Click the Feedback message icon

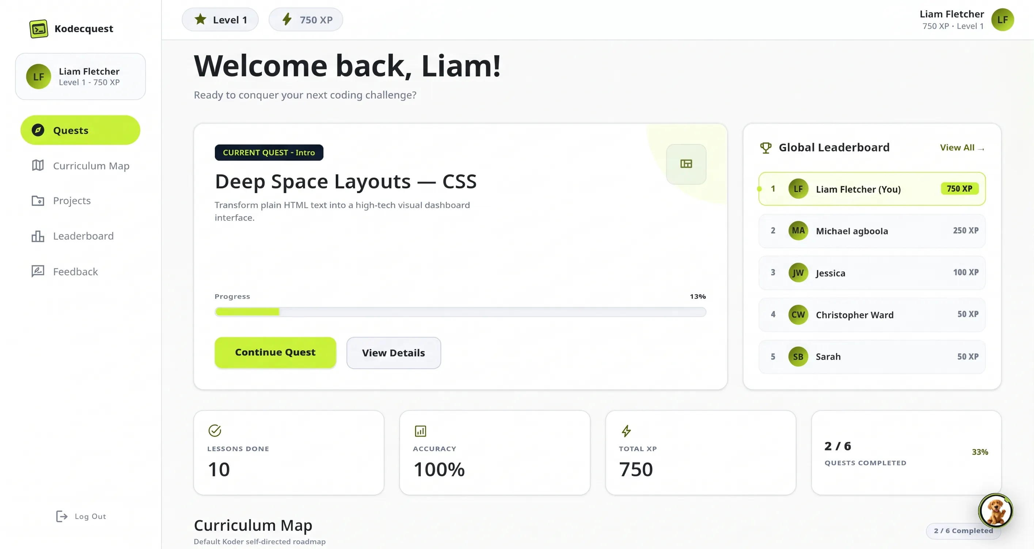(38, 271)
